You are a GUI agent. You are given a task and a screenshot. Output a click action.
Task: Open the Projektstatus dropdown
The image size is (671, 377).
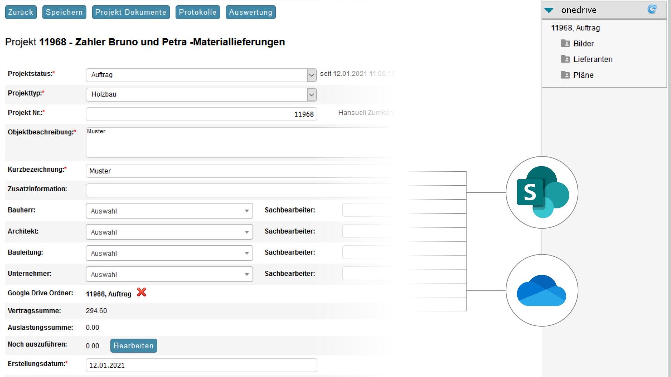[x=311, y=75]
